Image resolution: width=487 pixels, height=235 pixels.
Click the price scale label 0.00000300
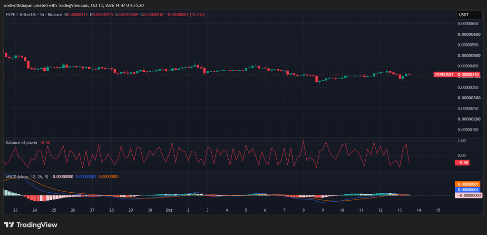click(x=468, y=98)
